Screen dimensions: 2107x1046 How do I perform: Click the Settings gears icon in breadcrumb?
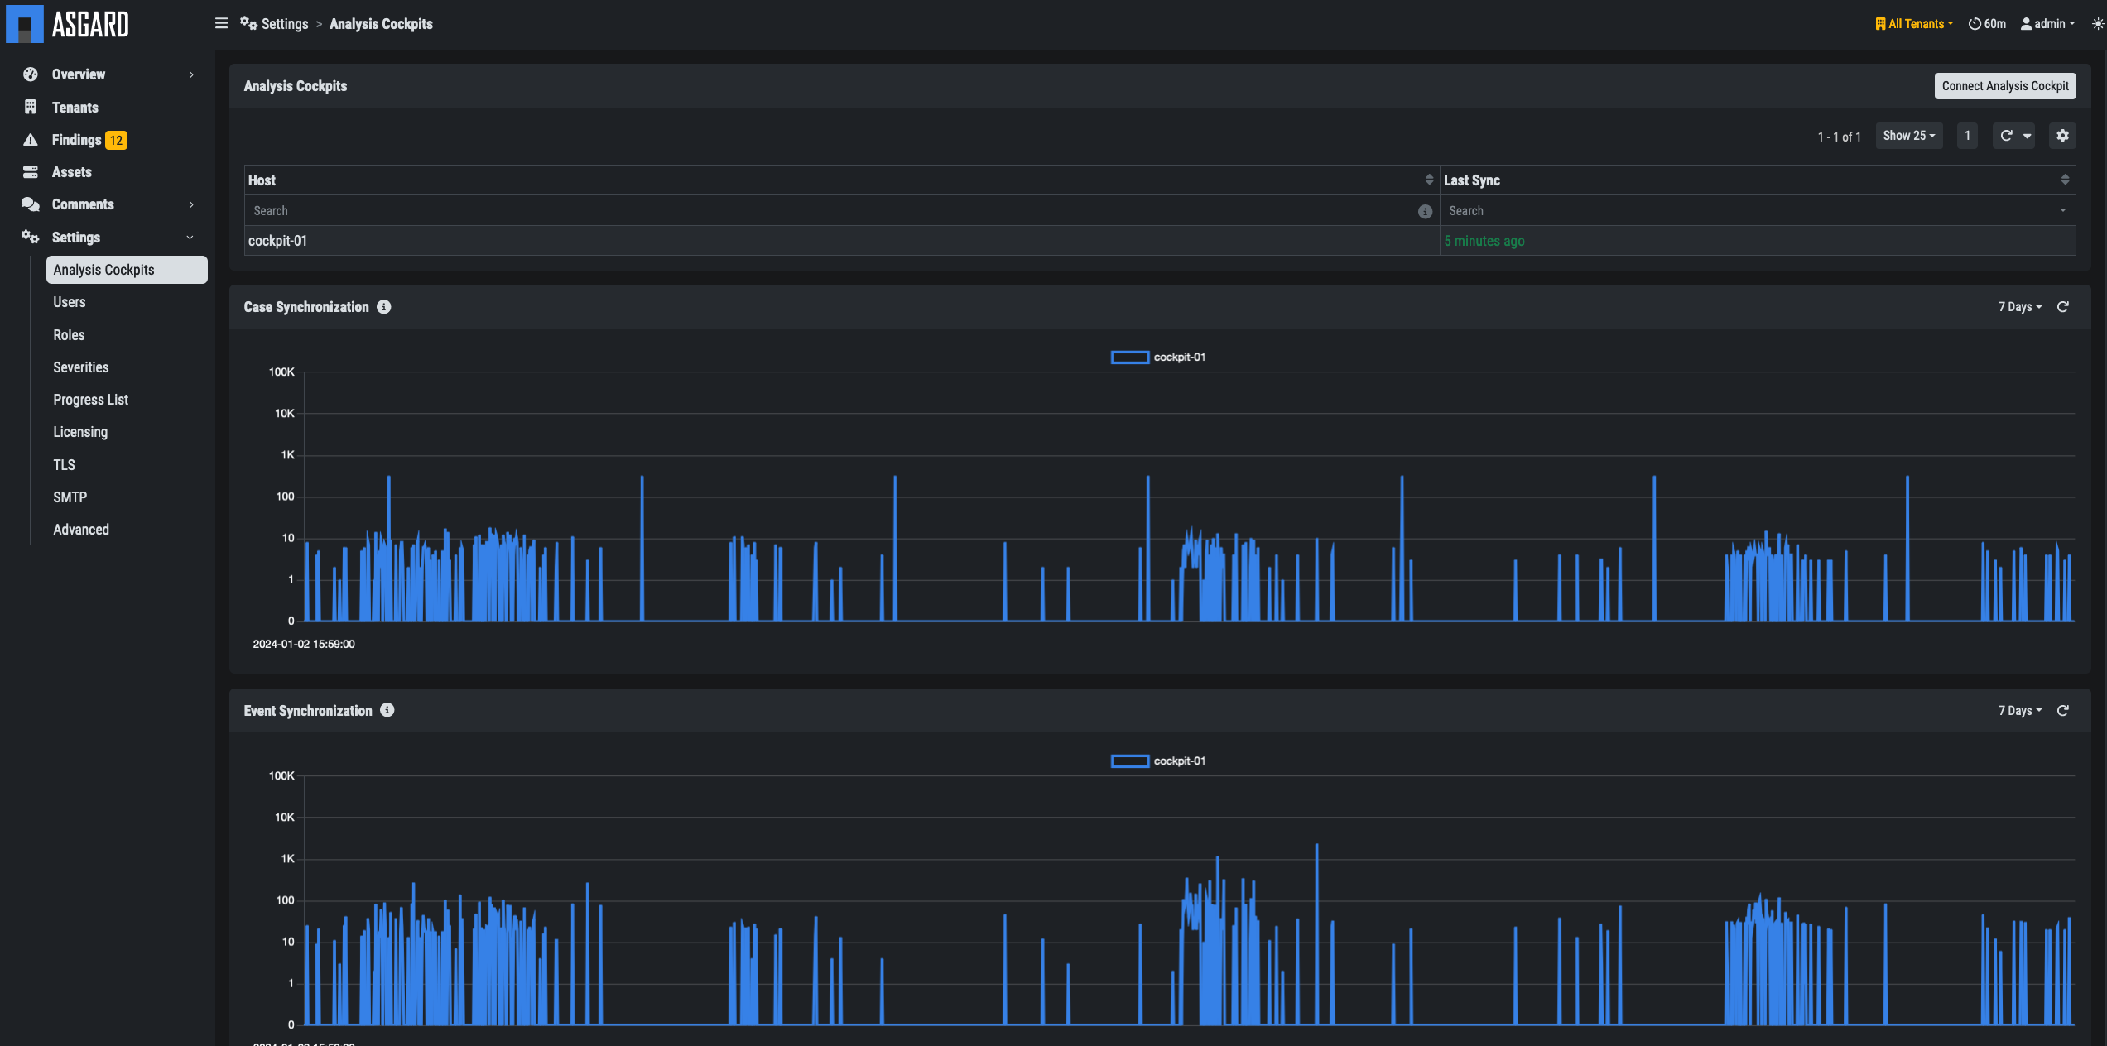(248, 23)
